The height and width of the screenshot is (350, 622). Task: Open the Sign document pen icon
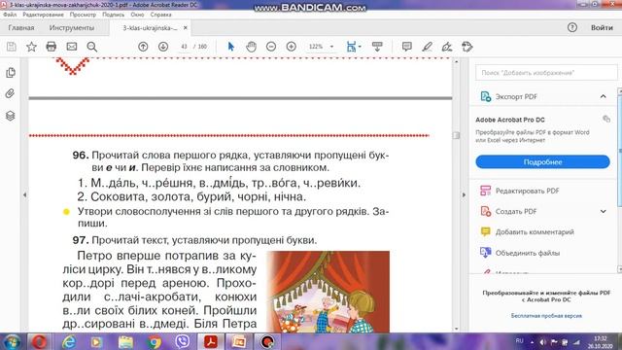[447, 47]
